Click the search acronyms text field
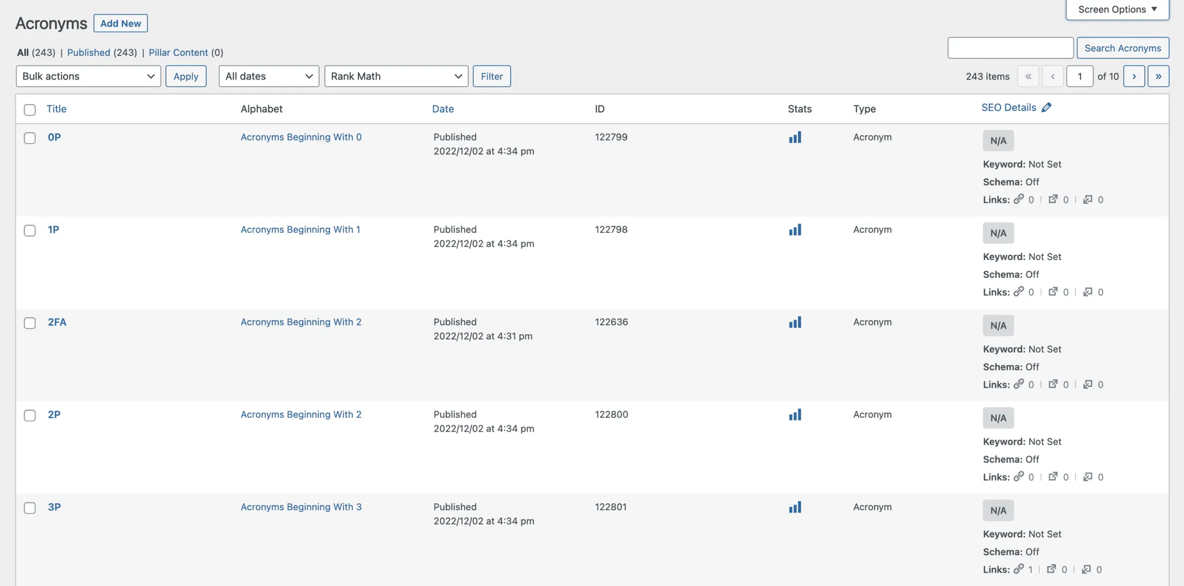The image size is (1184, 586). pyautogui.click(x=1010, y=48)
